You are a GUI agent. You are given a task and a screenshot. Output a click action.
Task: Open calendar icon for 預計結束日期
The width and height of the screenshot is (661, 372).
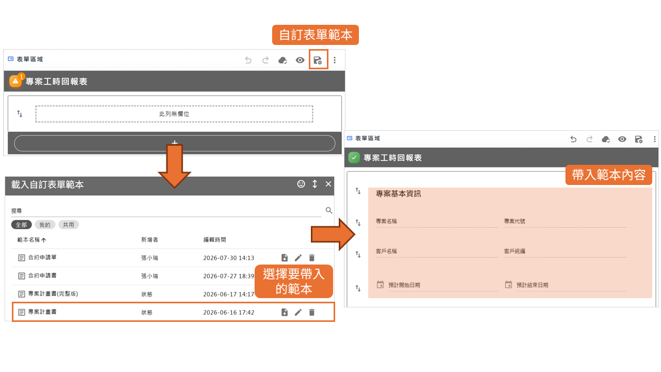point(508,284)
